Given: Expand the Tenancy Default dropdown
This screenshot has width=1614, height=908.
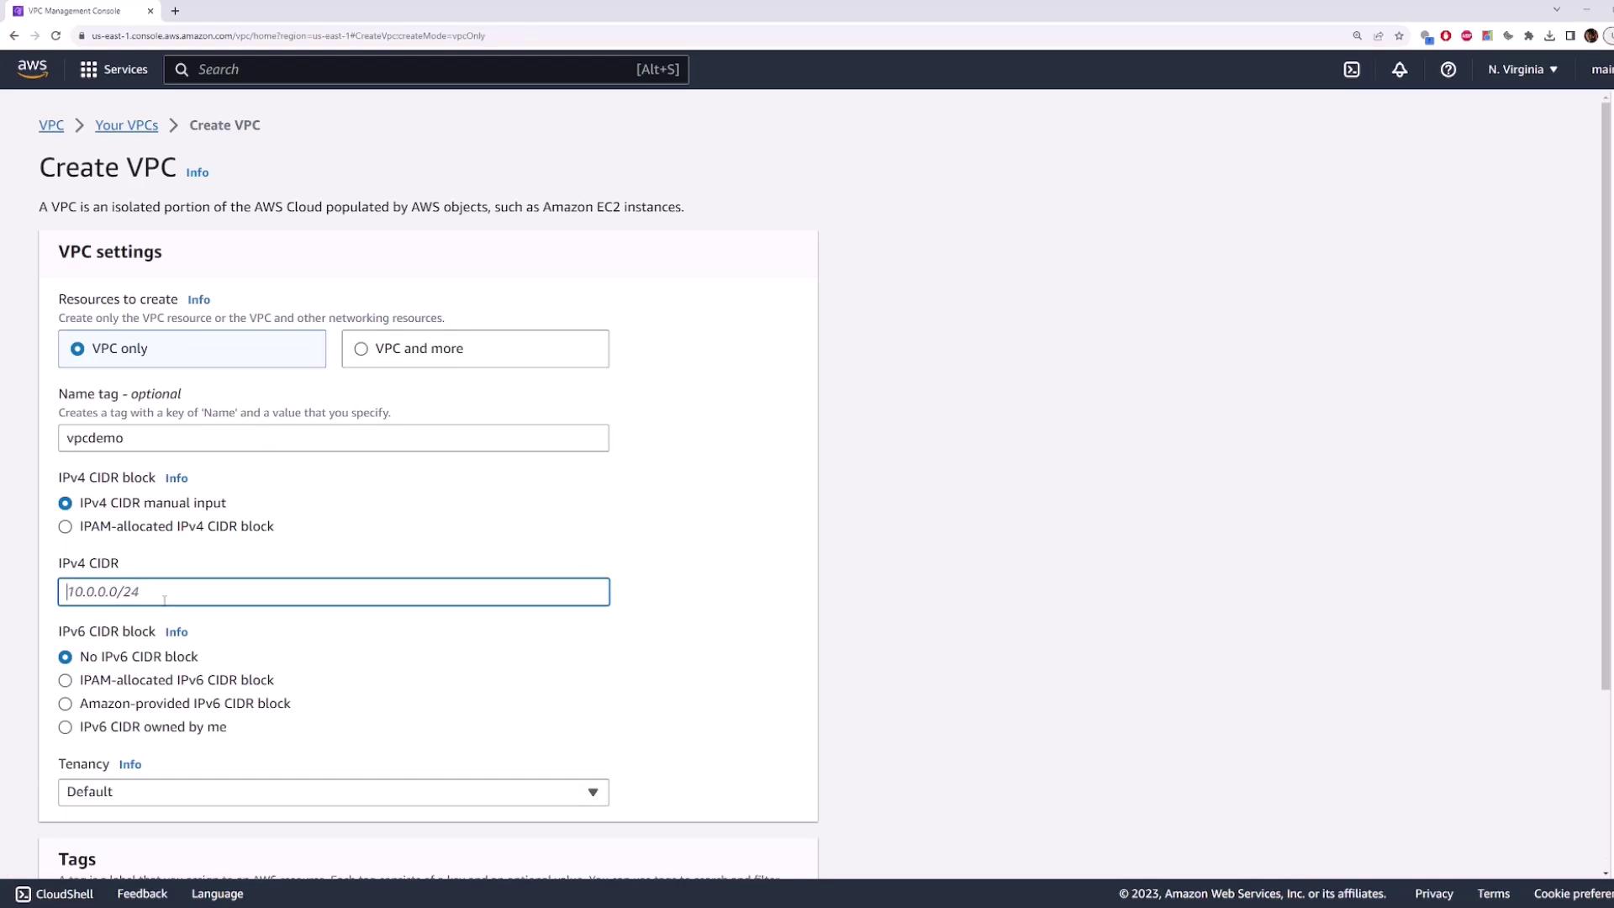Looking at the screenshot, I should 333,792.
